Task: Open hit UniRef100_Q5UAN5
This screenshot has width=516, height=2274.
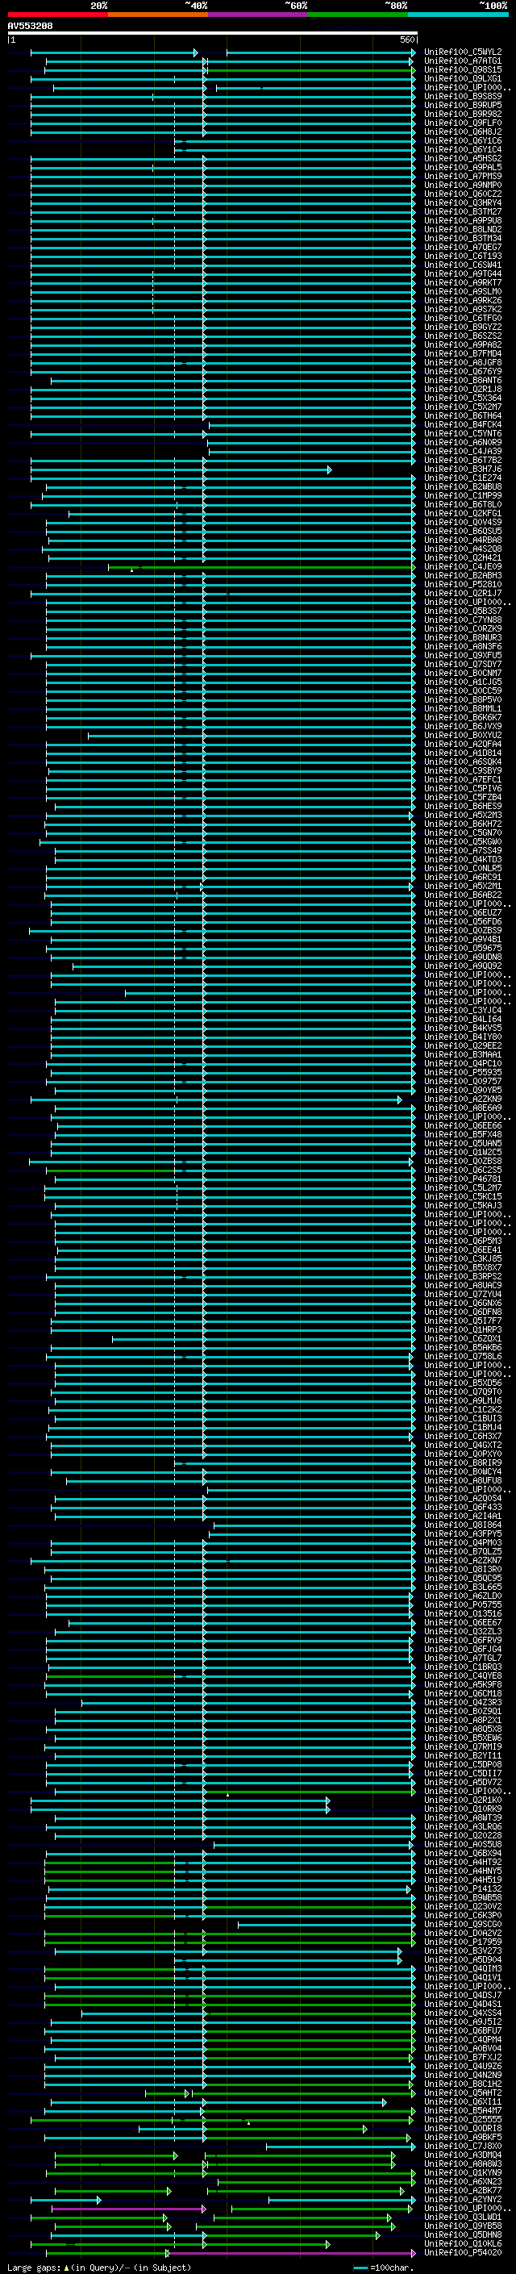Action: click(463, 1143)
